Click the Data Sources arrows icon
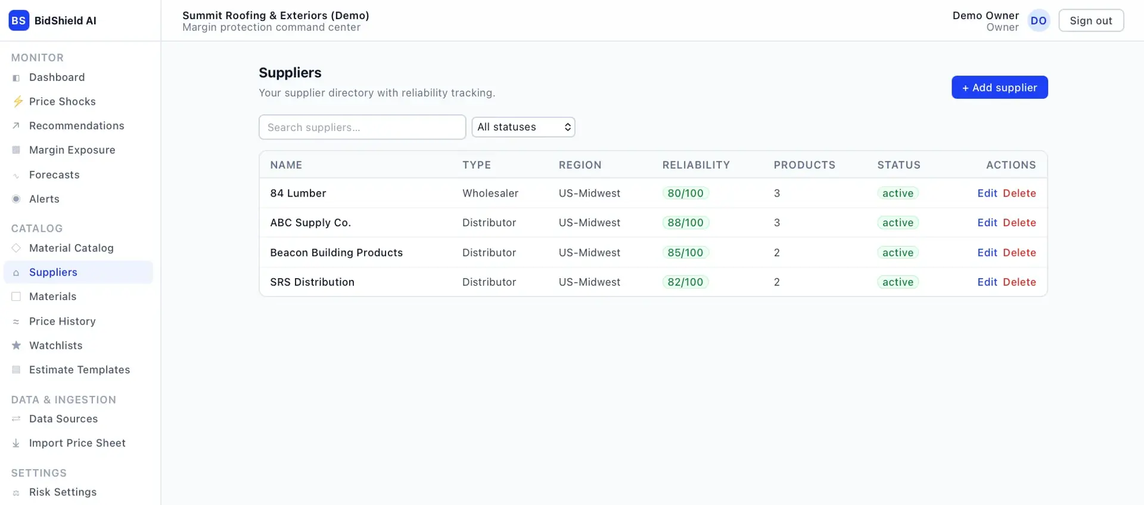Viewport: 1144px width, 505px height. click(x=16, y=419)
